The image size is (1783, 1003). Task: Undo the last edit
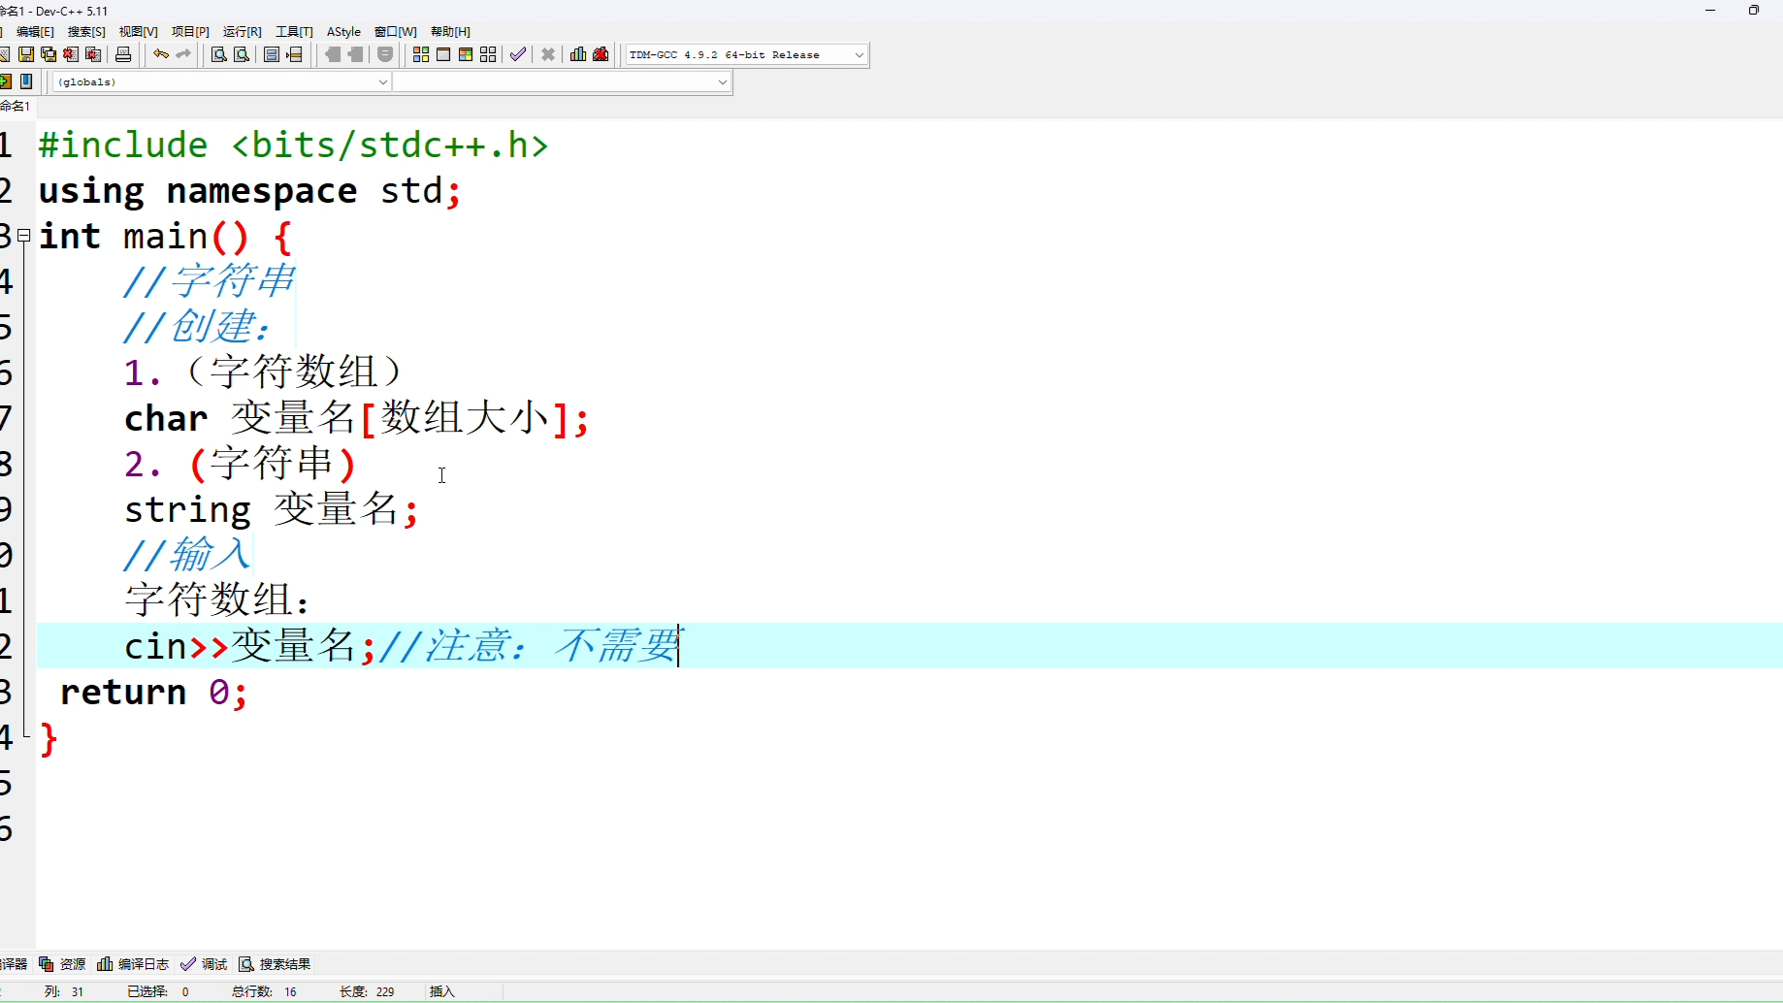[161, 54]
